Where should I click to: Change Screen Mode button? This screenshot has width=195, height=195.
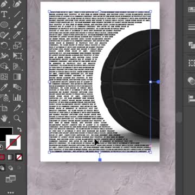[x=10, y=179]
